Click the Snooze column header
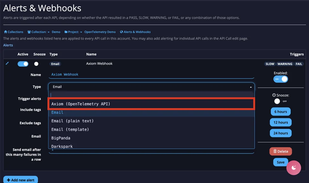This screenshot has width=309, height=183. pyautogui.click(x=39, y=54)
